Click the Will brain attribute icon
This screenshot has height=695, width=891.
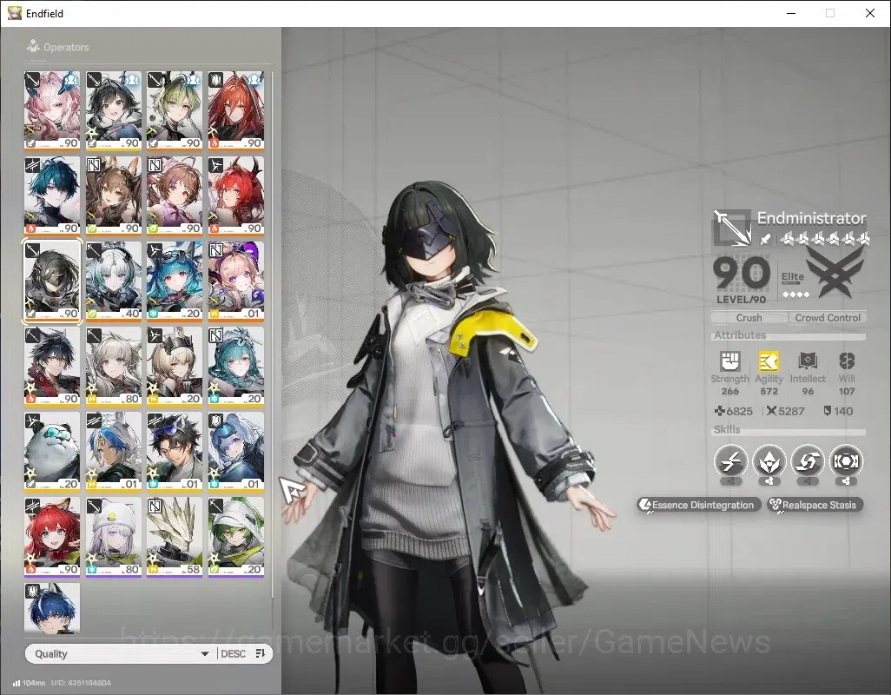(x=846, y=361)
